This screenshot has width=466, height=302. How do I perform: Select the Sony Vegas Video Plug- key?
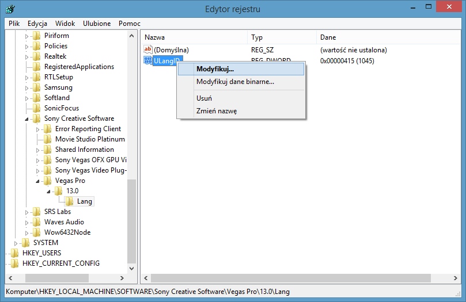click(x=91, y=170)
